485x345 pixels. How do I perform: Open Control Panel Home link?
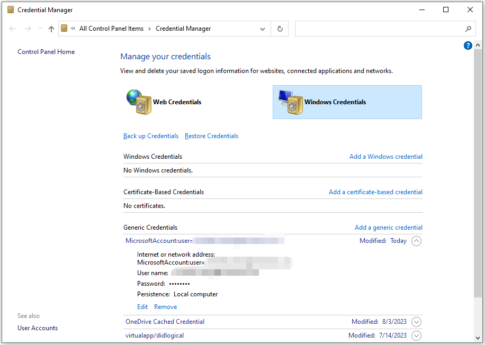coord(46,52)
